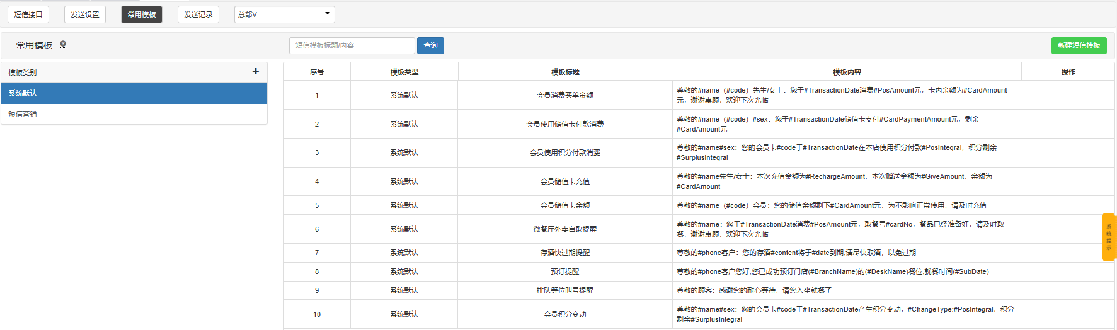Click the 模板类型 column header
Screen dimensions: 1117x330
404,72
